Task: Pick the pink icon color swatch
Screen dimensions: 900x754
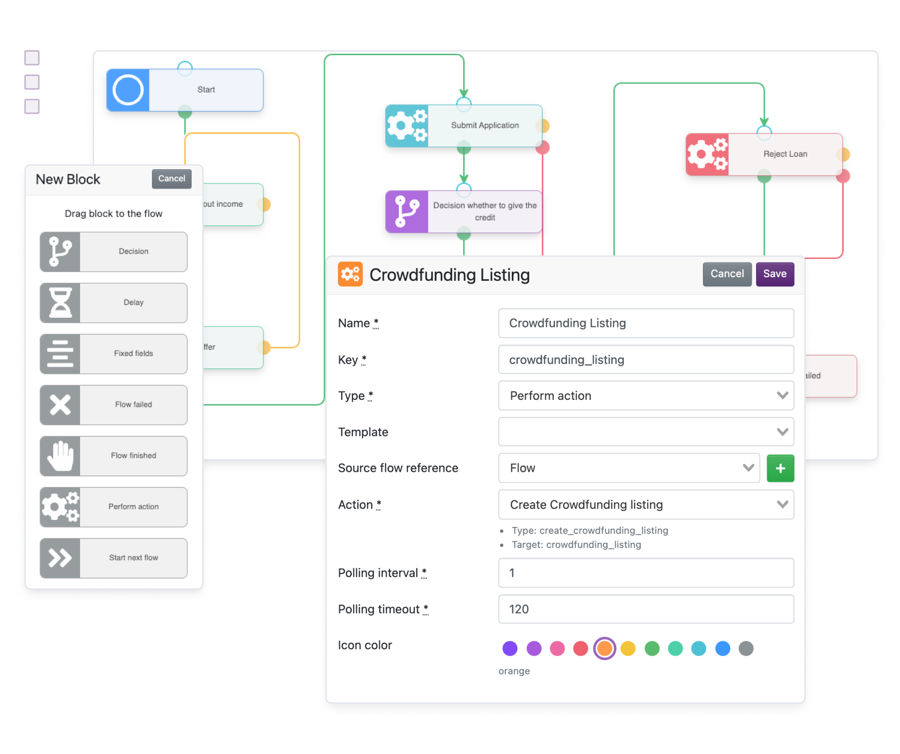Action: point(557,648)
